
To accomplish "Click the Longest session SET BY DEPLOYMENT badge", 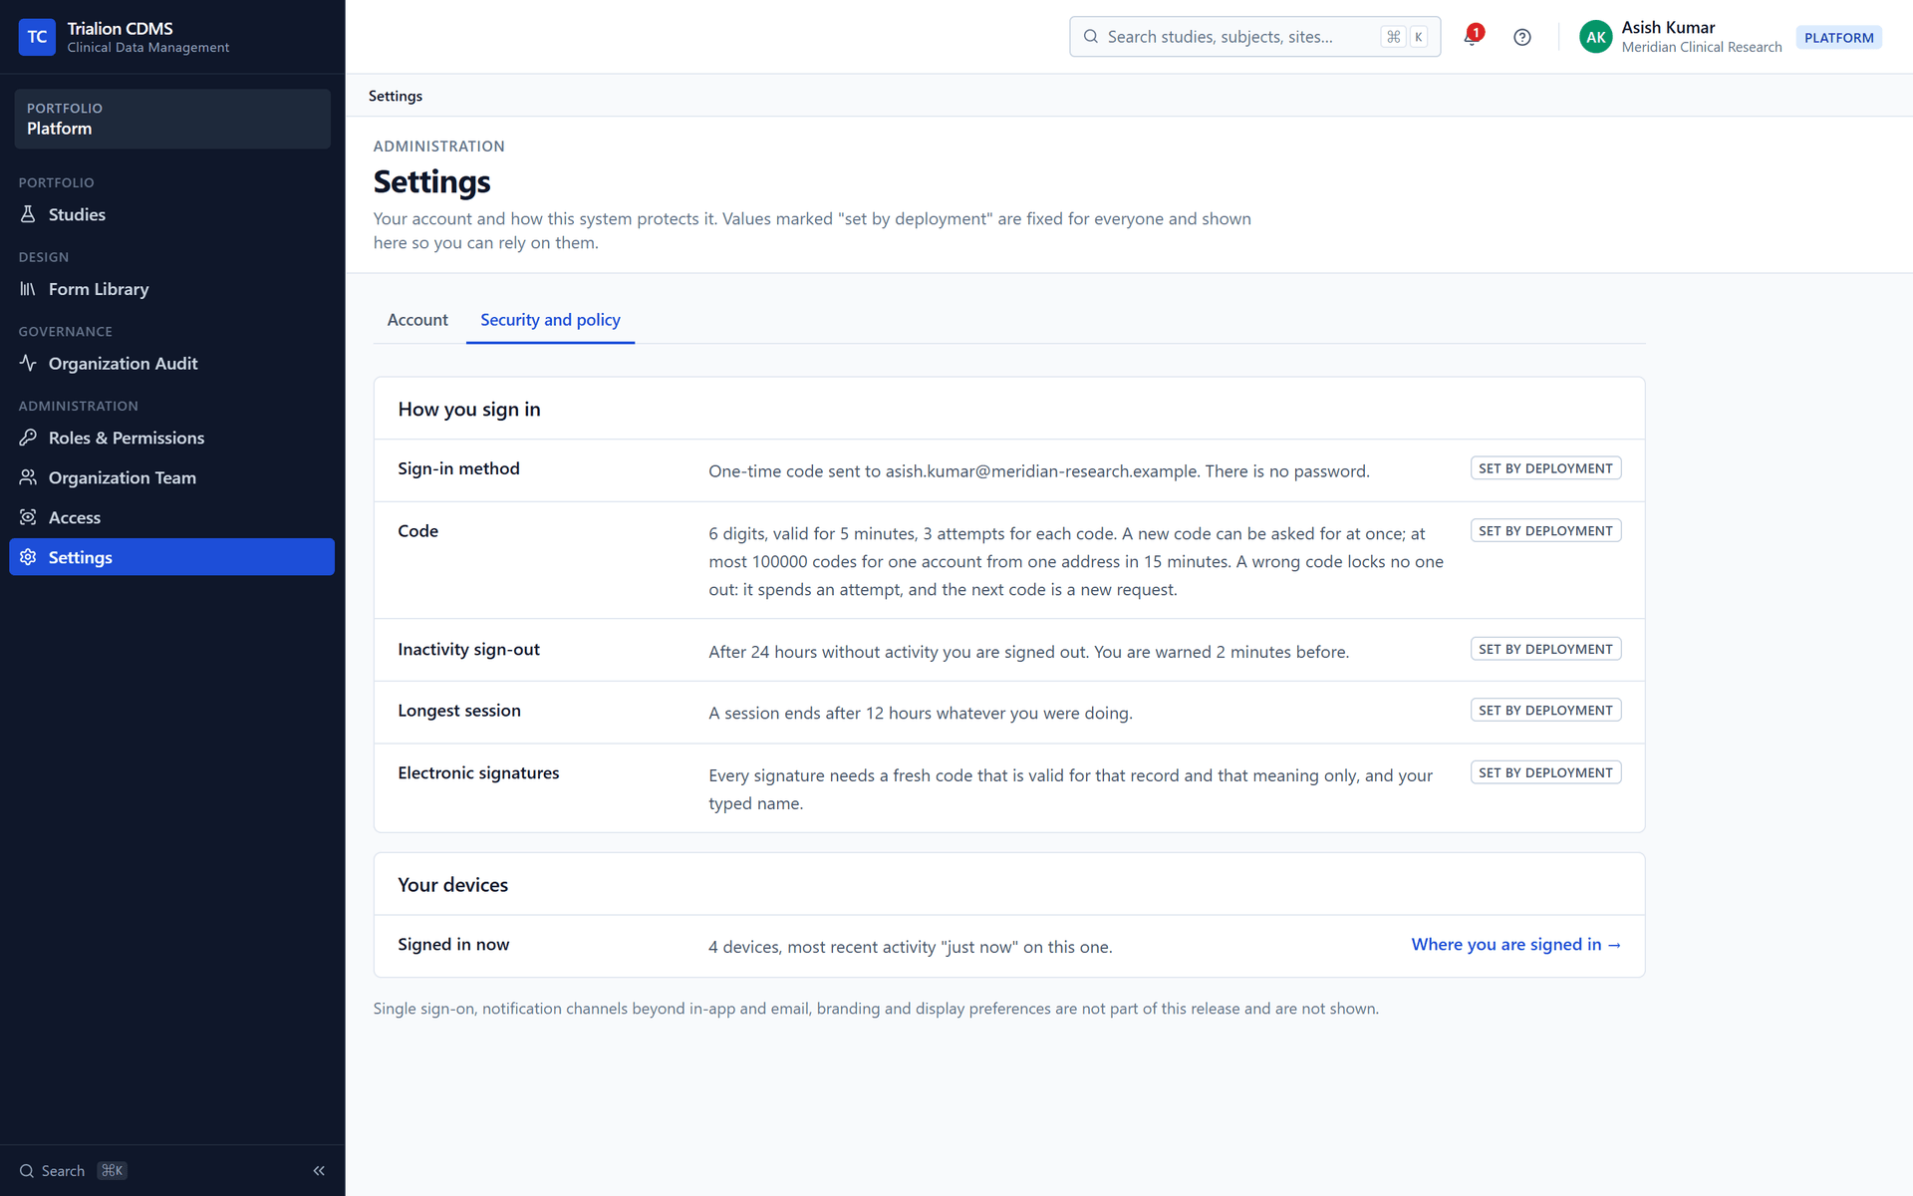I will tap(1545, 711).
